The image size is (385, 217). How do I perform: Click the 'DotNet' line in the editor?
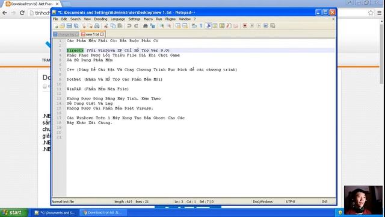tap(114, 79)
